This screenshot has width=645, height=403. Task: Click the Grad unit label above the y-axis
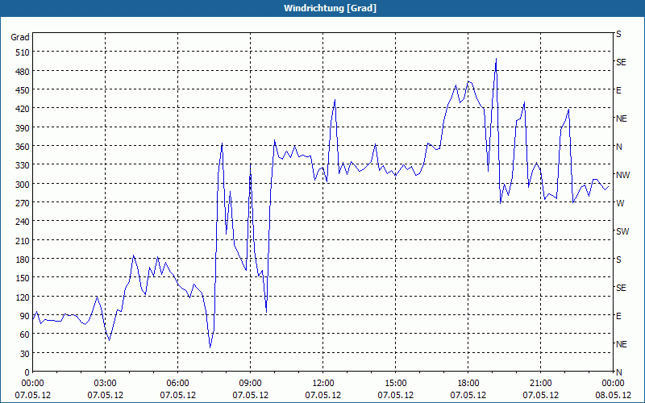coord(20,37)
